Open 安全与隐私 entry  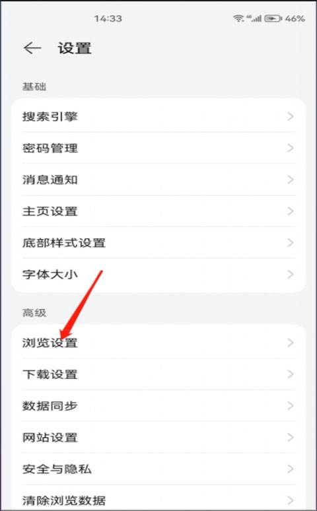(158, 469)
